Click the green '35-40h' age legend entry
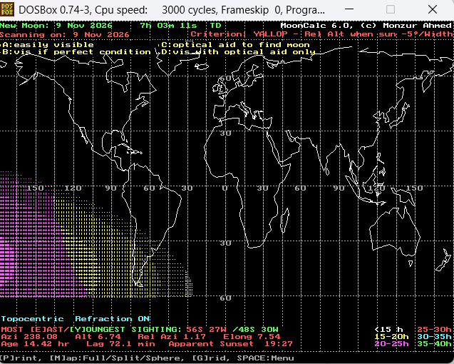The width and height of the screenshot is (454, 364). click(434, 344)
